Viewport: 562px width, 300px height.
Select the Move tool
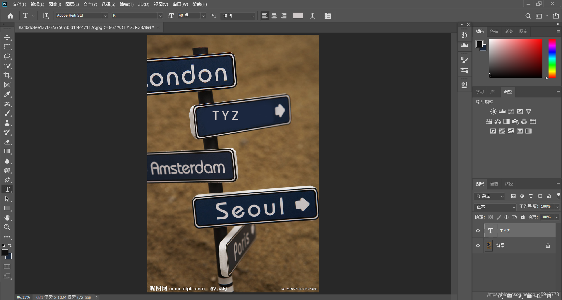[7, 37]
